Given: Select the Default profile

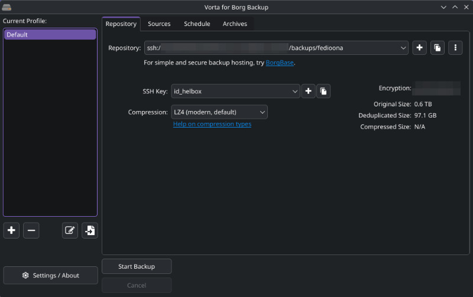Looking at the screenshot, I should pos(50,35).
